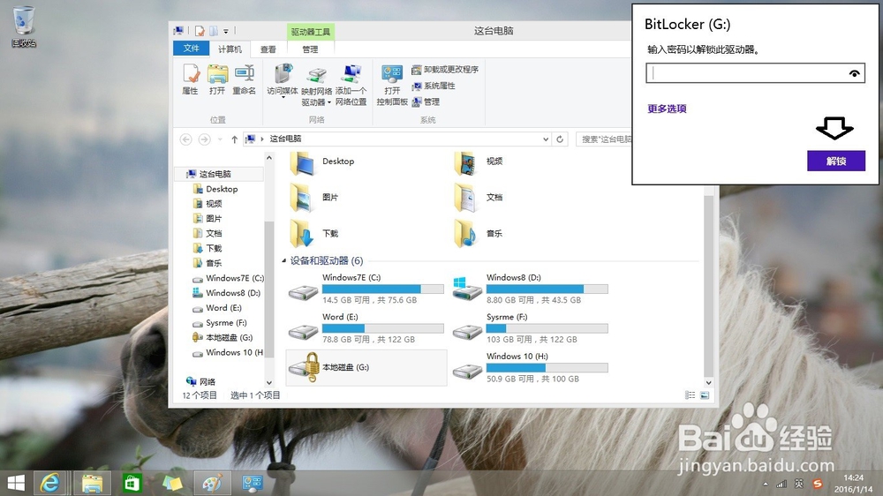The height and width of the screenshot is (496, 883).
Task: Click the 属性 (Properties) ribbon icon
Action: coord(191,79)
